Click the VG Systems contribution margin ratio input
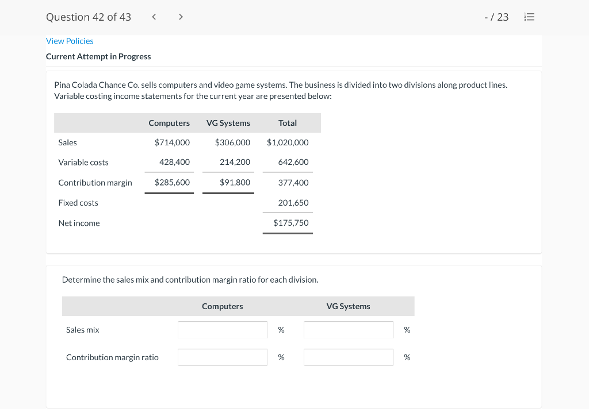589x409 pixels. coord(348,357)
